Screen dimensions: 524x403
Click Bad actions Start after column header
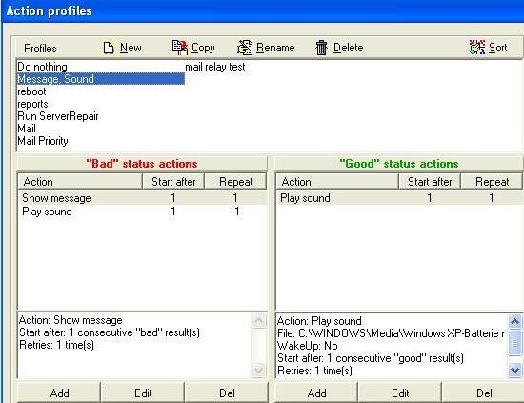[173, 182]
